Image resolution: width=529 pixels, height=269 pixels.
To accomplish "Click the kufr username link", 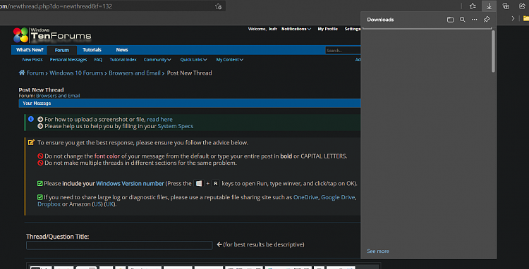I will click(273, 29).
